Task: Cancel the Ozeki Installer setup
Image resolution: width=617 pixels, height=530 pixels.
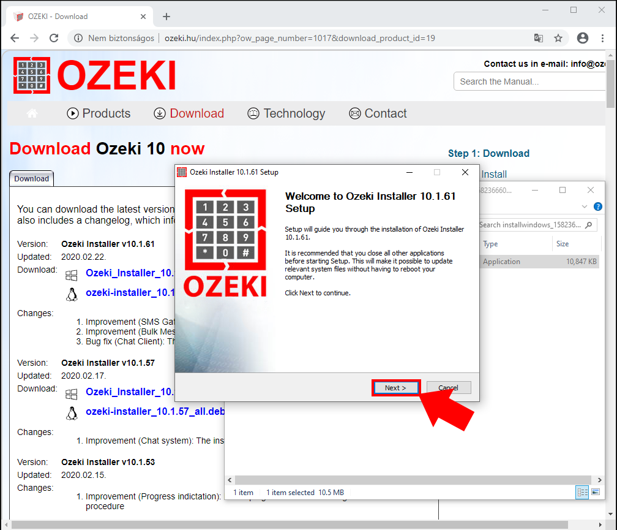Action: (449, 388)
